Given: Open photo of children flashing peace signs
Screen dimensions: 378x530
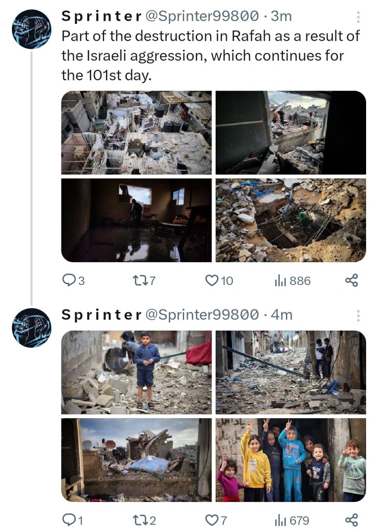Looking at the screenshot, I should tap(291, 460).
